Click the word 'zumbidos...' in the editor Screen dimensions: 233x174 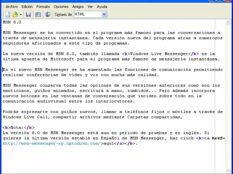pos(142,90)
